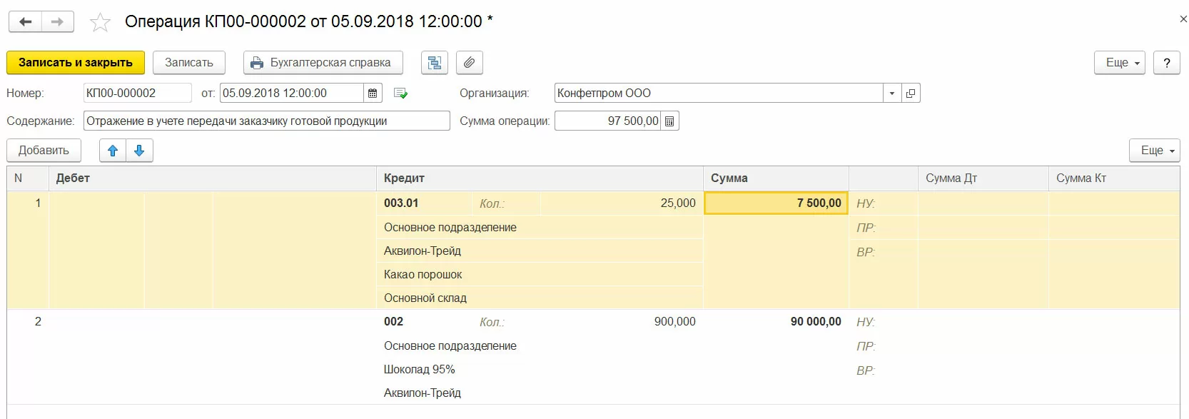The height and width of the screenshot is (419, 1189).
Task: Click the paperclip attachments icon
Action: (x=469, y=63)
